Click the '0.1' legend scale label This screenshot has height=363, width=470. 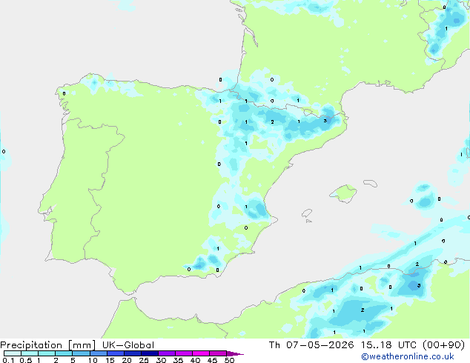click(x=8, y=360)
